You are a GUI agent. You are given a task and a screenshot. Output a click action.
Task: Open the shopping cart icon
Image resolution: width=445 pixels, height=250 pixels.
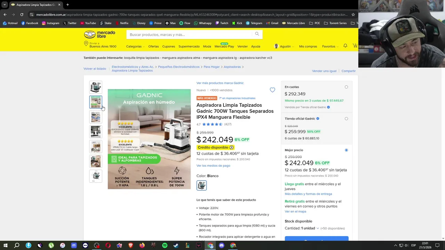tap(355, 46)
